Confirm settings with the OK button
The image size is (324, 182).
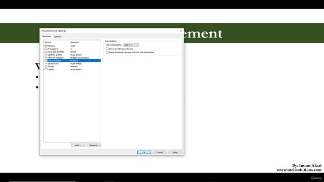tap(144, 152)
